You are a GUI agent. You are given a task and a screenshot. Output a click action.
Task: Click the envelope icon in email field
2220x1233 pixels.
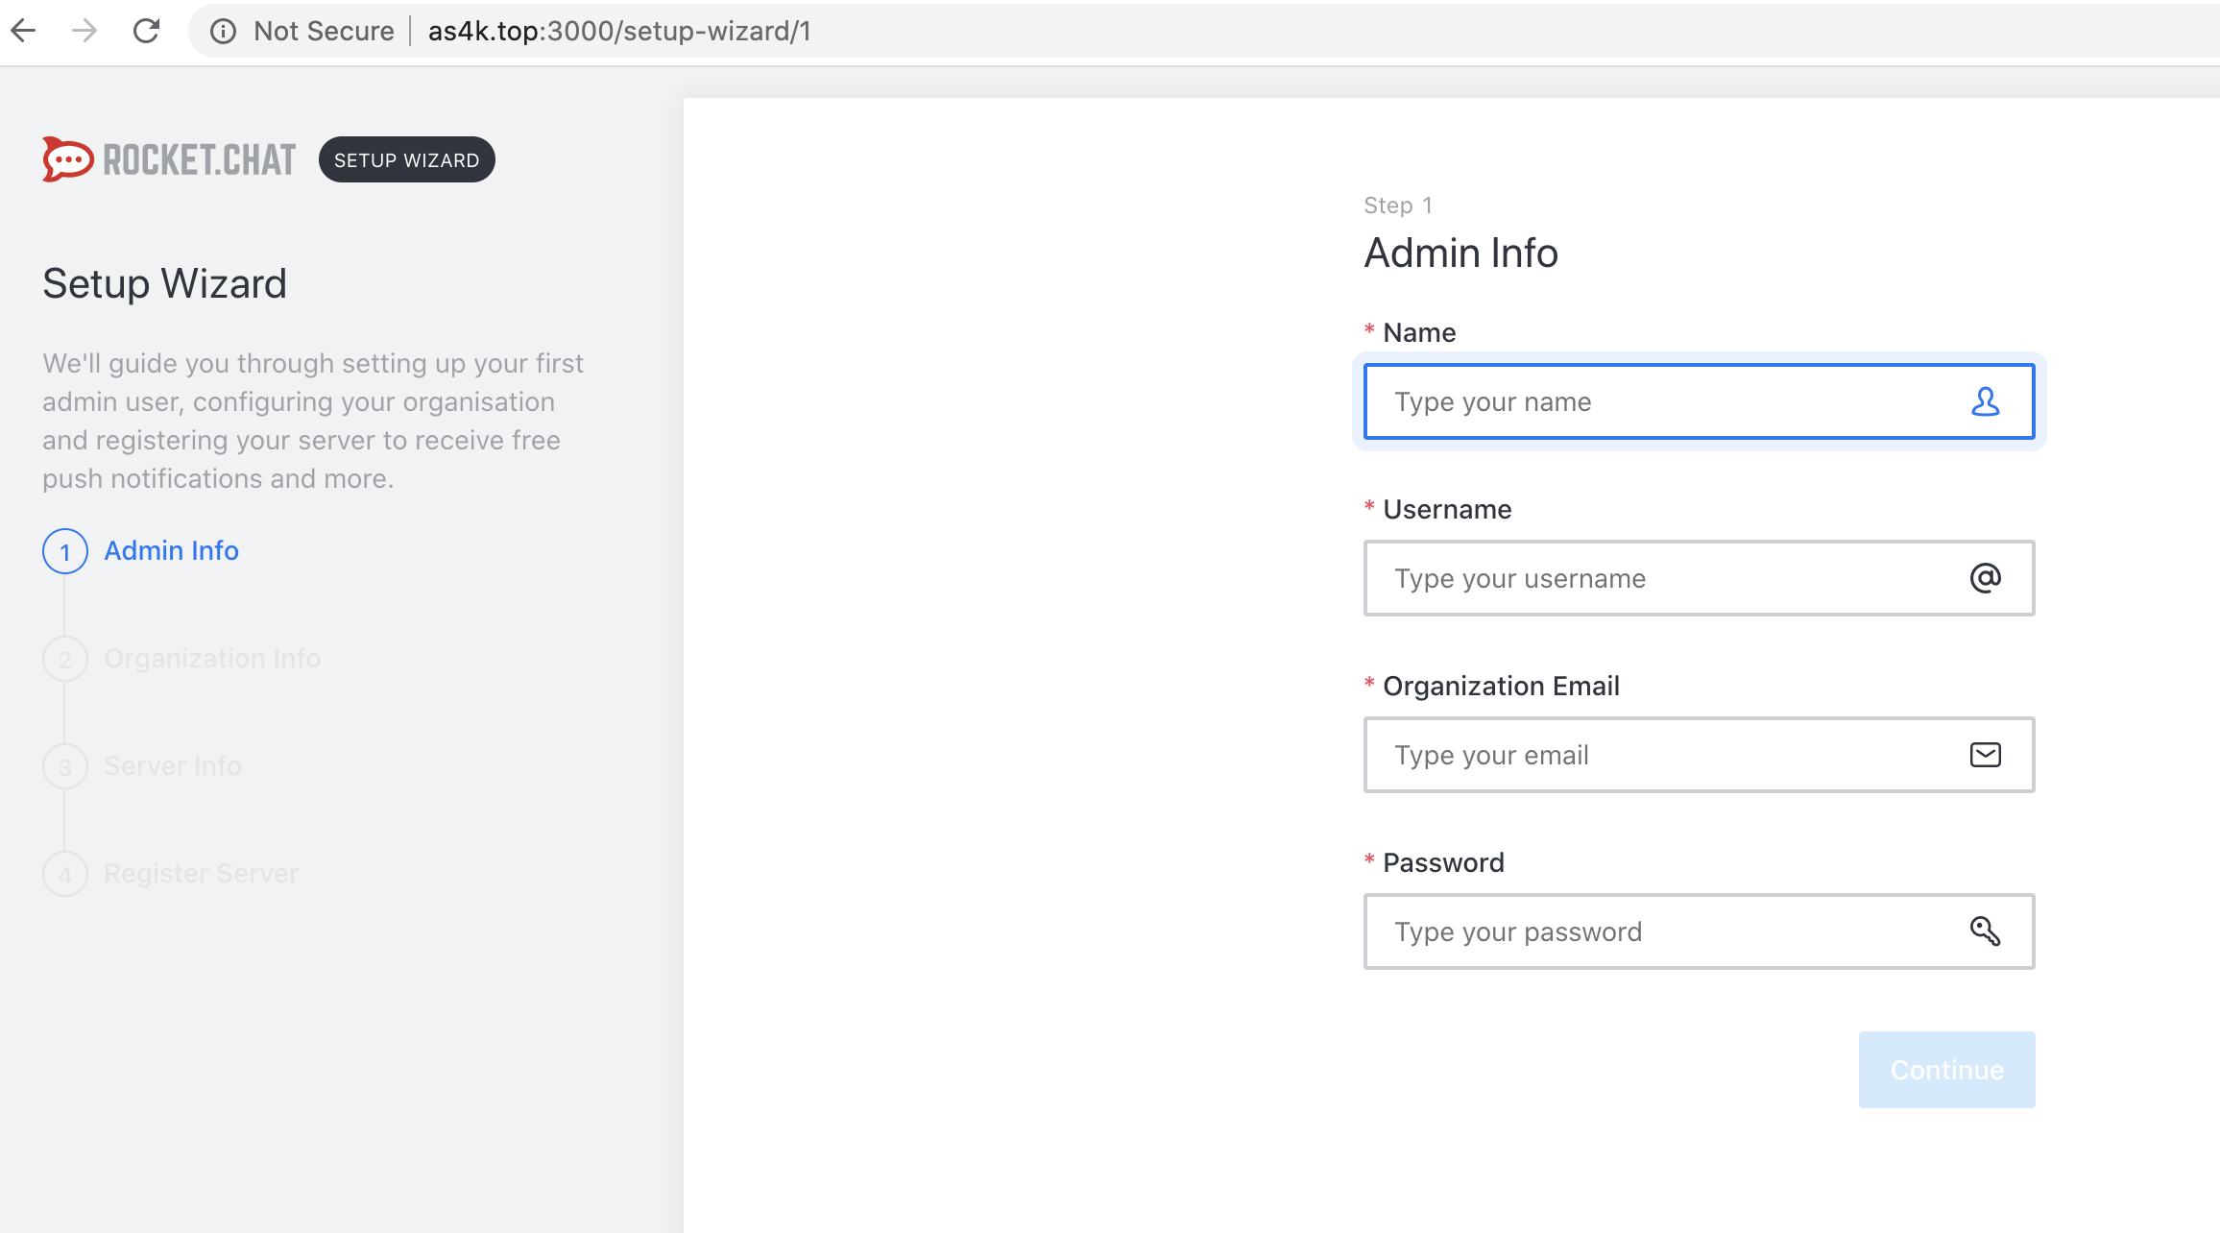(x=1985, y=755)
